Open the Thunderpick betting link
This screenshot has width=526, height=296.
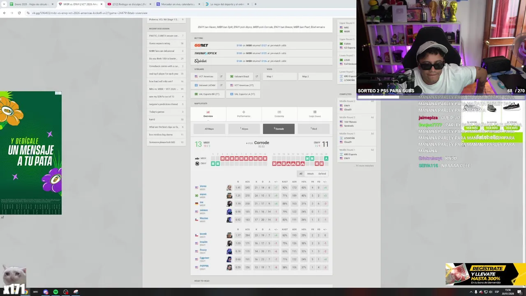point(261,53)
